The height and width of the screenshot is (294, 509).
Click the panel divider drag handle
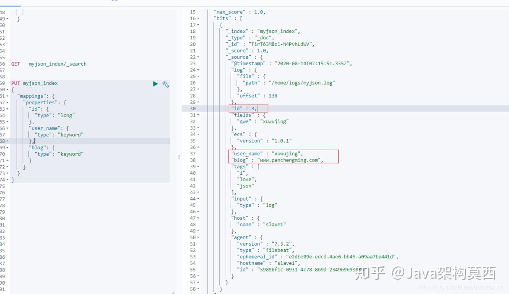[179, 157]
